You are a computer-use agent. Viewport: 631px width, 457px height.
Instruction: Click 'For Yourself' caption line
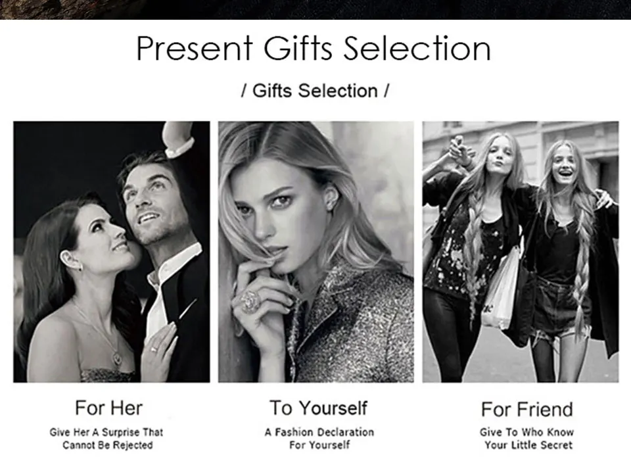[319, 445]
